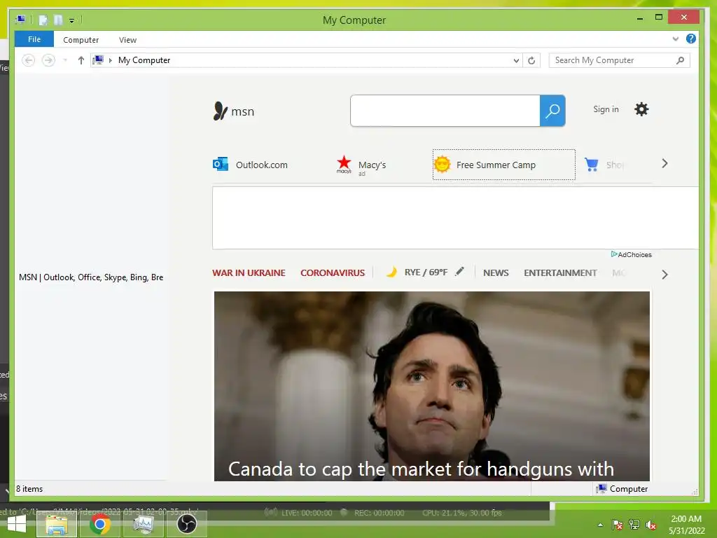Click the network tray icon

point(634,525)
